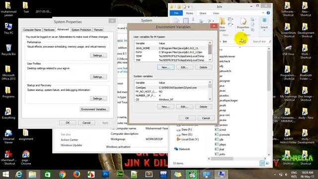Open the USB Virus desktop icon

[288, 50]
